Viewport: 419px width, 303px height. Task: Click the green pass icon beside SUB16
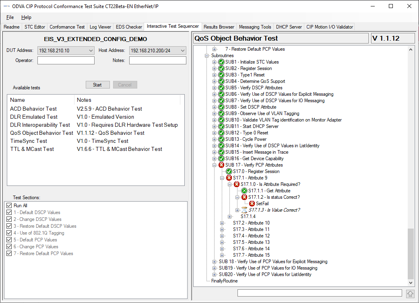pos(221,159)
